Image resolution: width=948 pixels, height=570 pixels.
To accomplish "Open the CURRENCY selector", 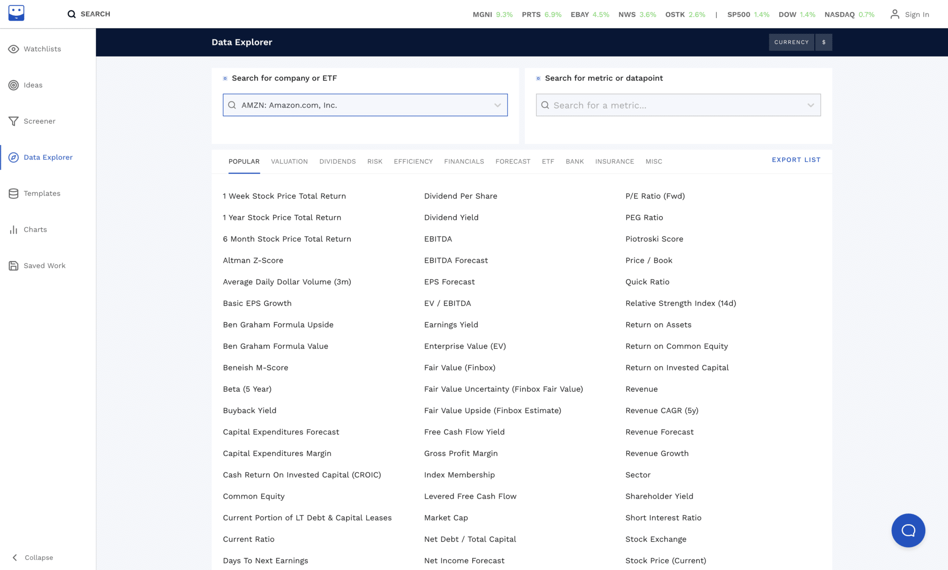I will coord(792,42).
